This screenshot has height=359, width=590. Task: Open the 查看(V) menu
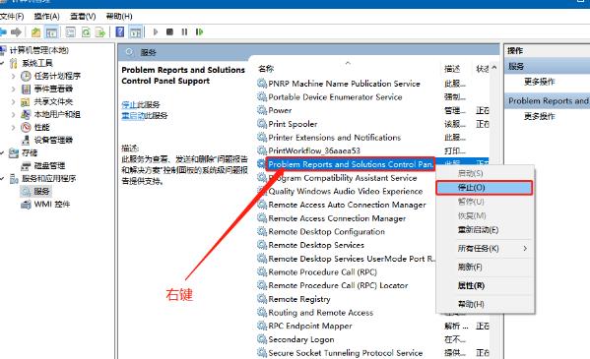[83, 16]
